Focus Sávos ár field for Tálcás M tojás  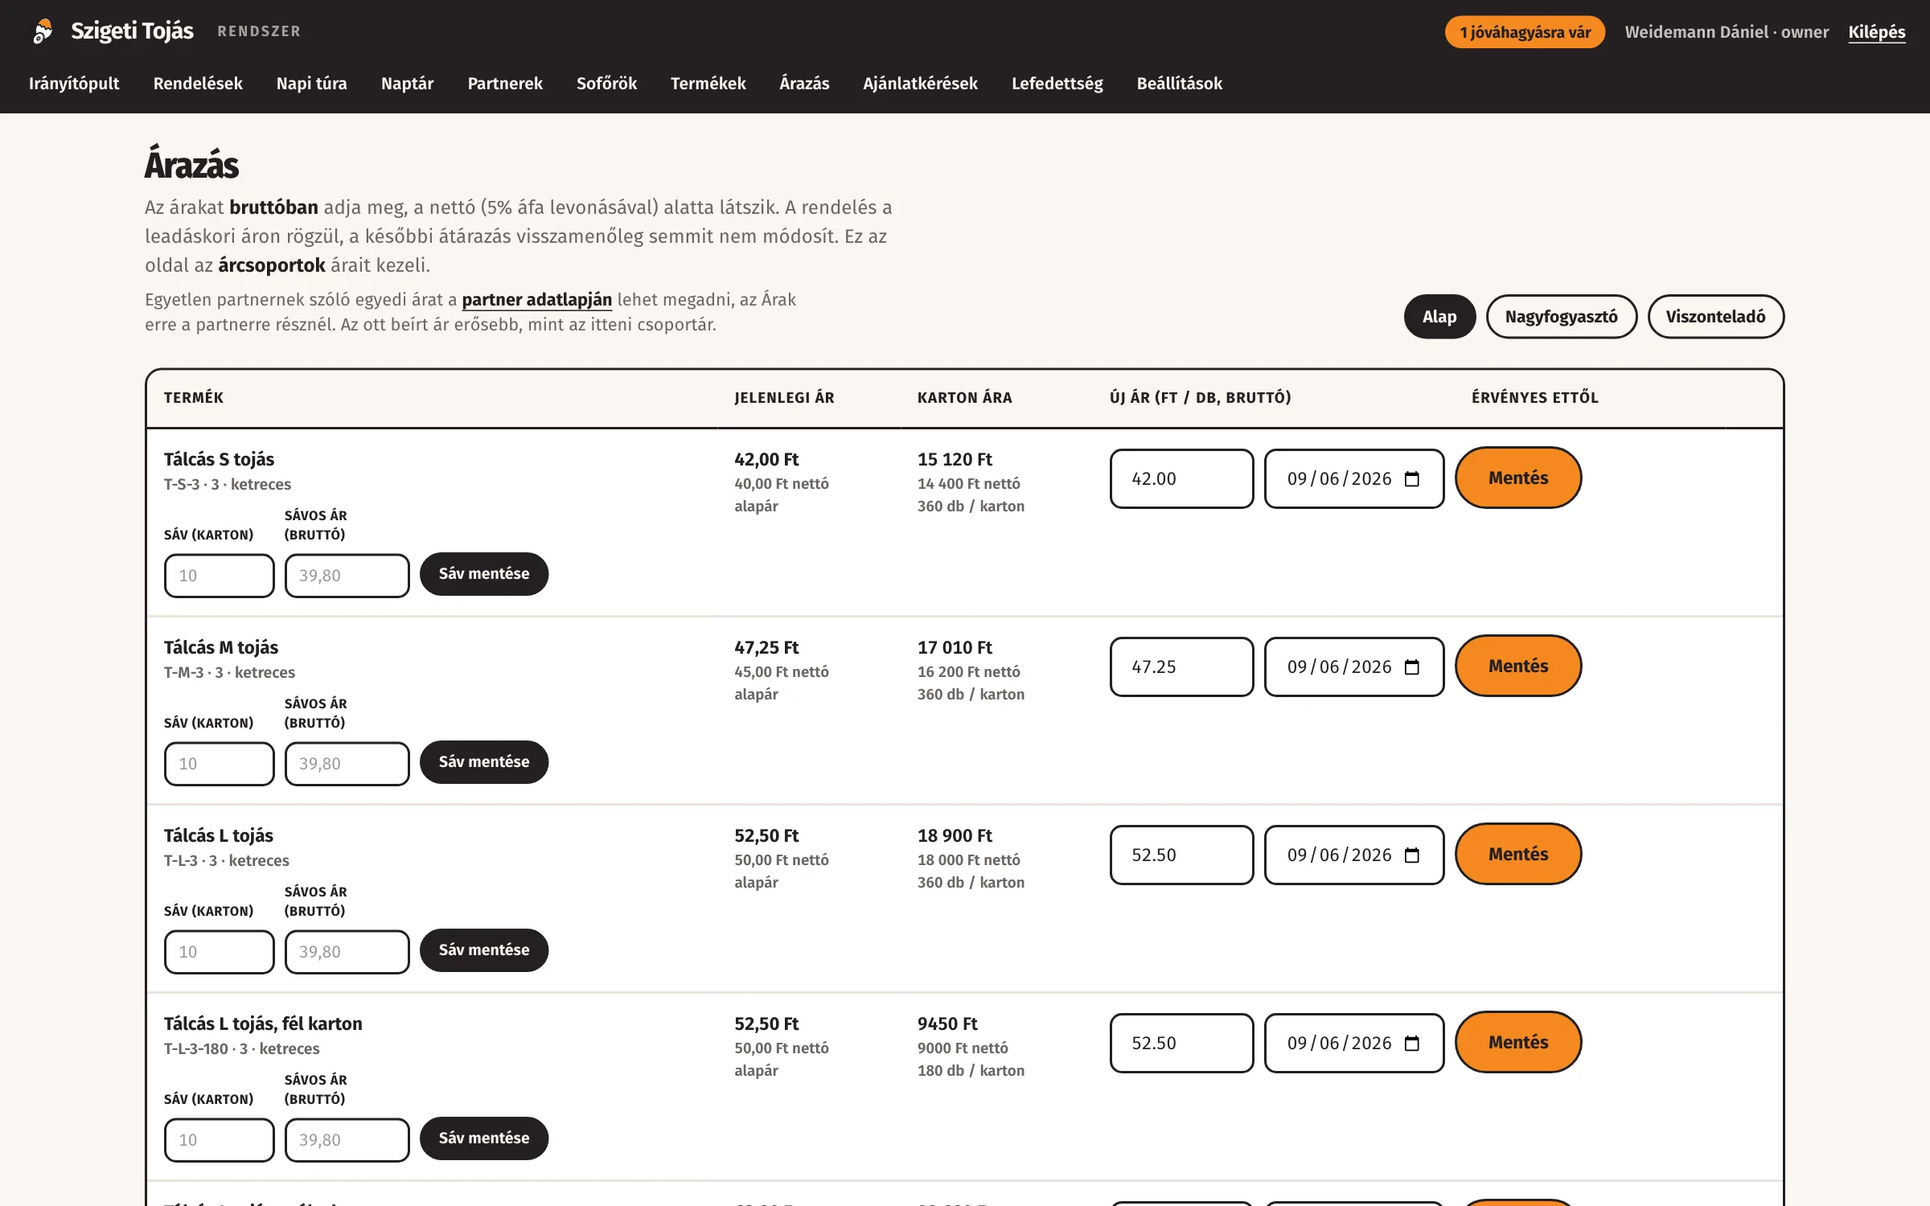347,764
